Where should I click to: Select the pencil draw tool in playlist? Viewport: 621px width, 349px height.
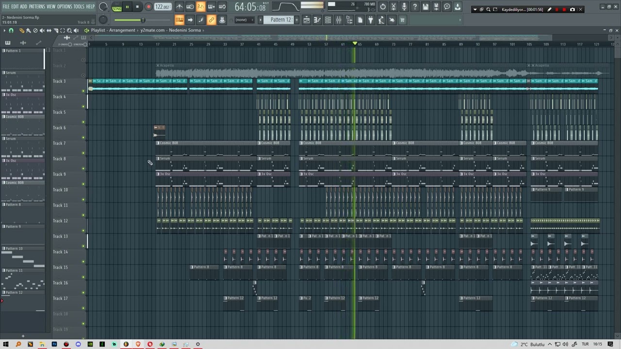(22, 31)
